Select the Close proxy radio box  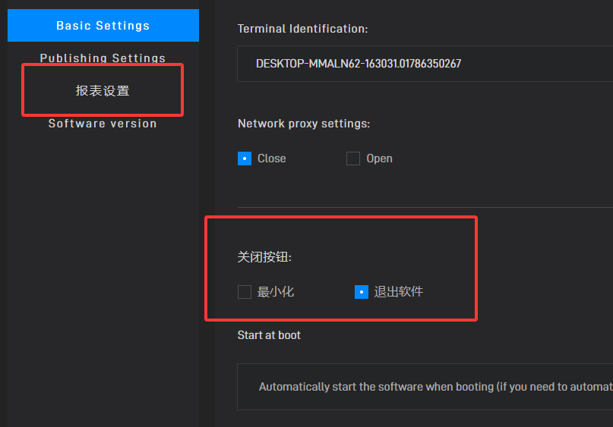pos(245,159)
